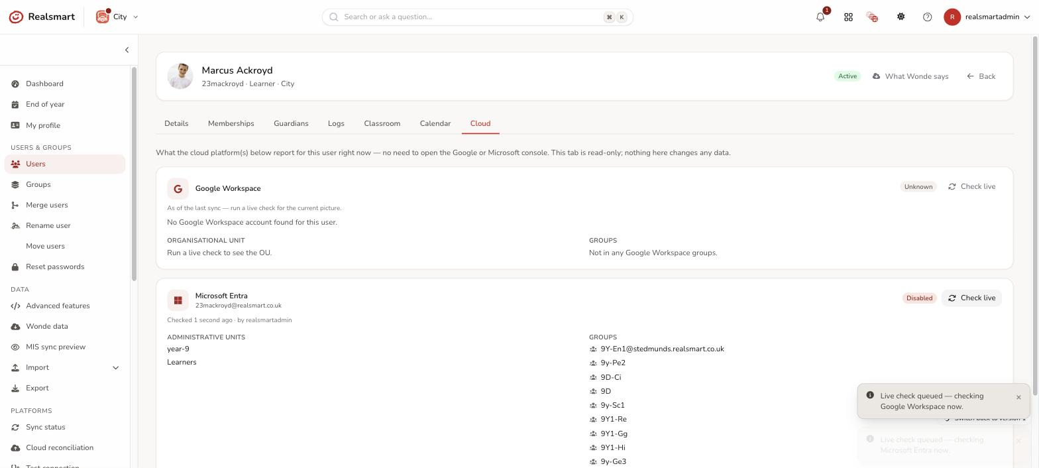Screen dimensions: 1039x468
Task: Run Check live for Google Workspace
Action: click(971, 186)
